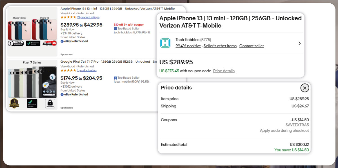The image size is (338, 168).
Task: Close the Price details panel
Action: 304,88
